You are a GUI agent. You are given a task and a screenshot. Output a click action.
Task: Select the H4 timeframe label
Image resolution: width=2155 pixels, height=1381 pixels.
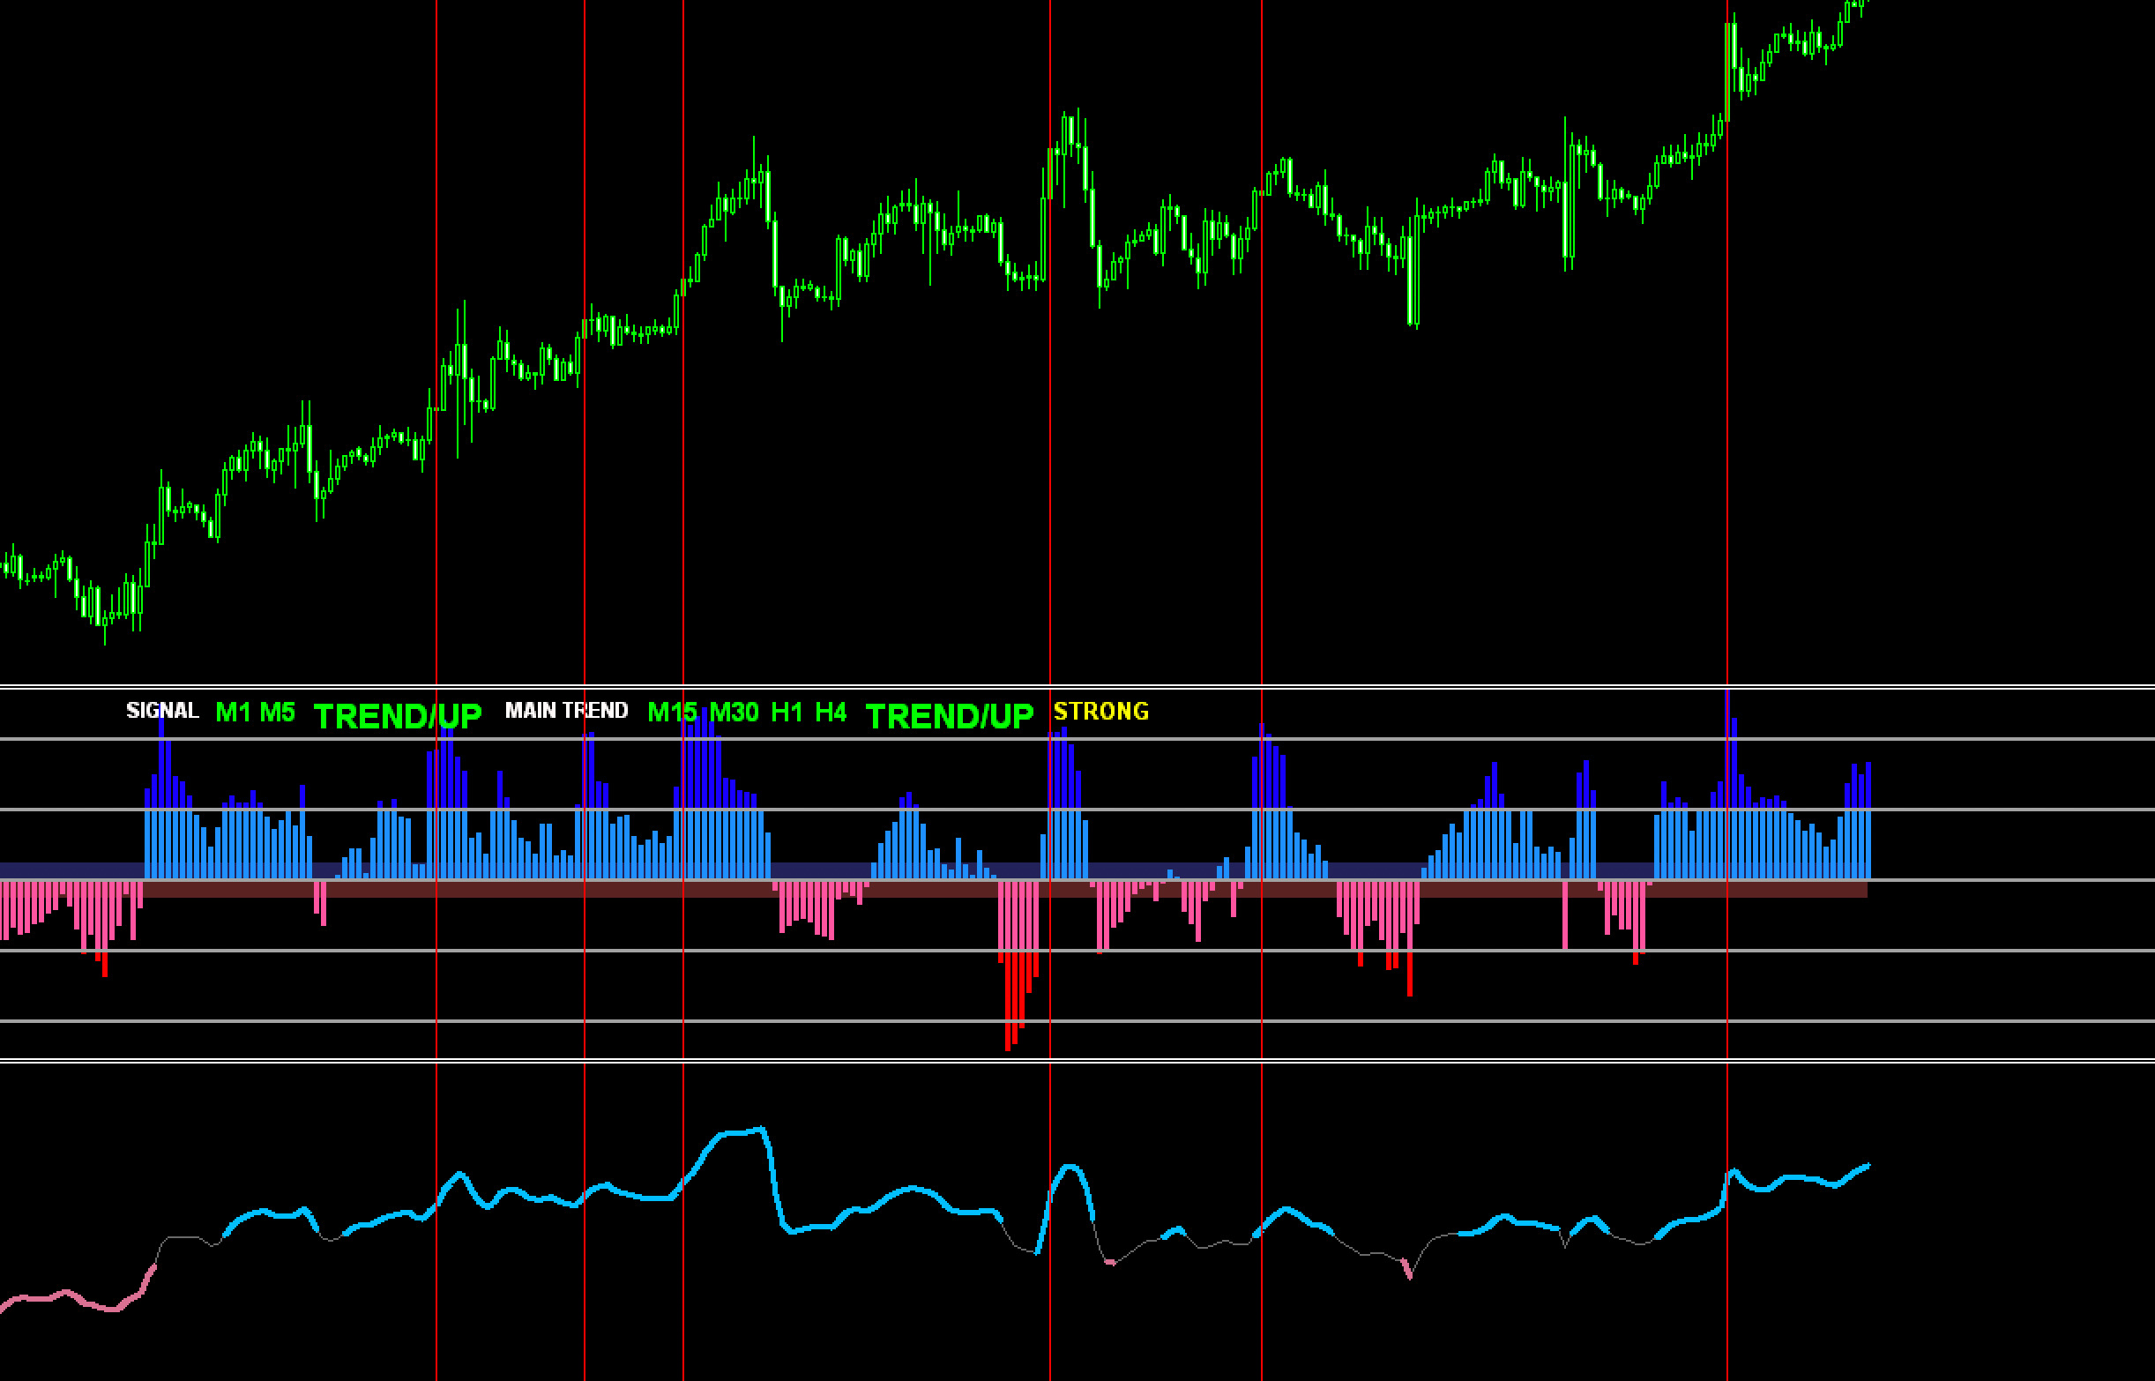pos(830,712)
